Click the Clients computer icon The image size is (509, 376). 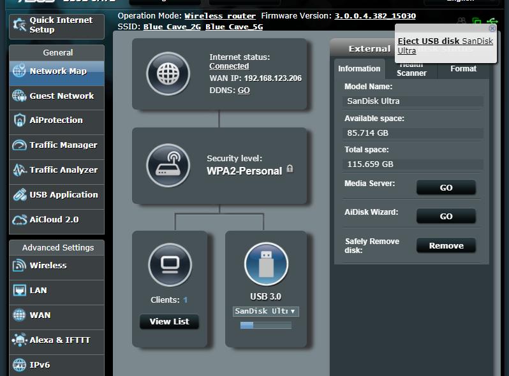click(170, 264)
